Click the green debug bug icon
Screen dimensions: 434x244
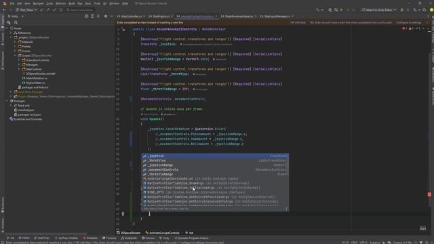[x=402, y=9]
